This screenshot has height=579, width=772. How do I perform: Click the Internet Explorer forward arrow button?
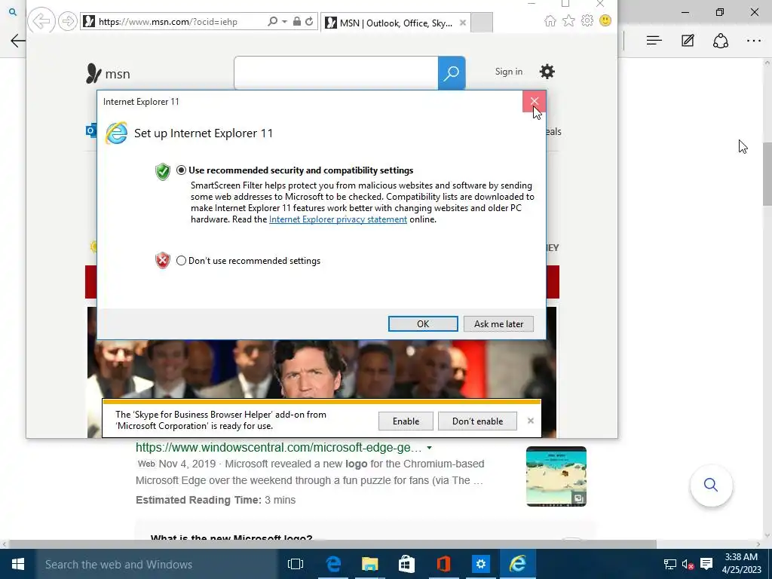67,21
